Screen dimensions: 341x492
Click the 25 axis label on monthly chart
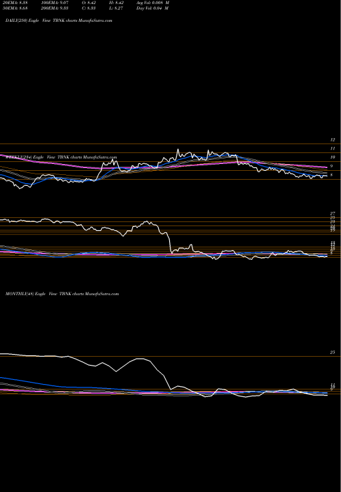(333, 353)
